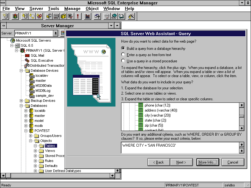Viewport: 251px width, 188px height.
Task: Select the msdb database cylinder icon
Action: coord(31,126)
